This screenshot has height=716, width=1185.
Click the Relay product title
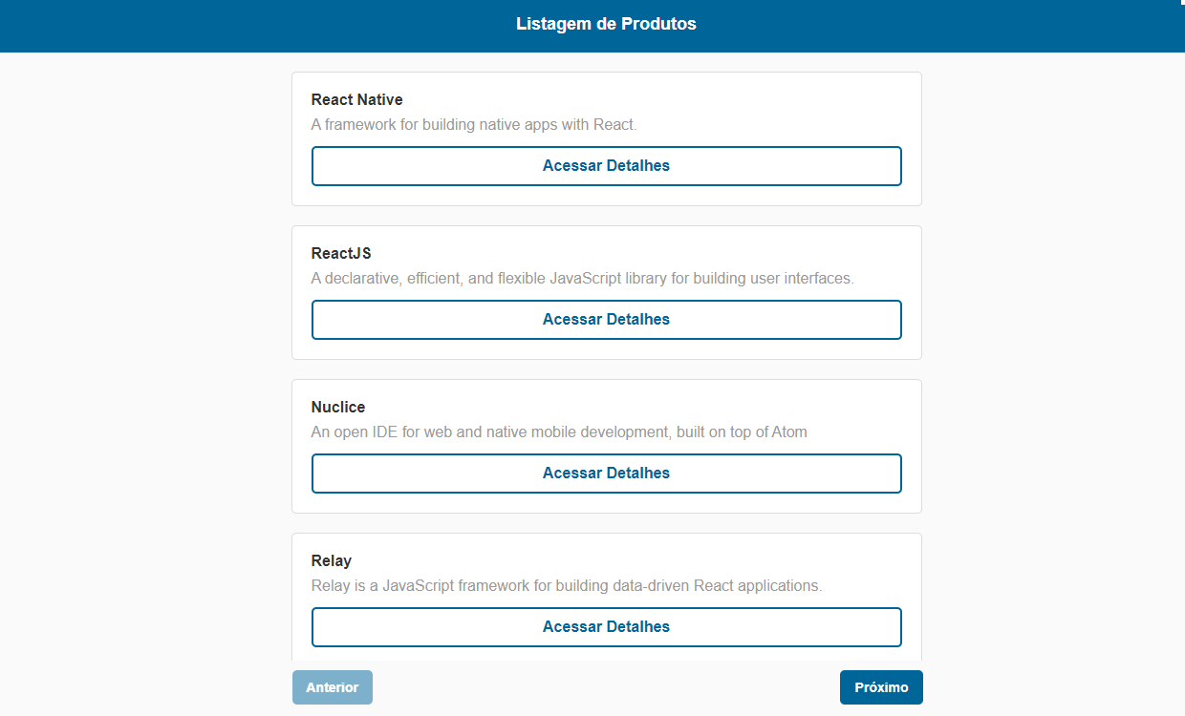(x=332, y=560)
